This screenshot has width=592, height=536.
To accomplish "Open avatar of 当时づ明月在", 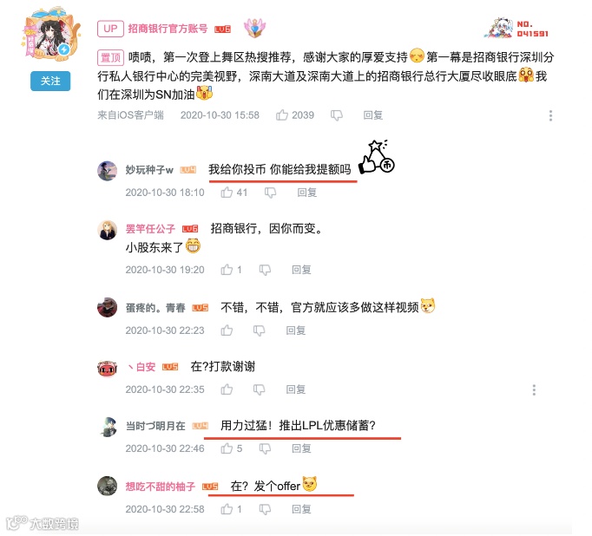I will pyautogui.click(x=108, y=427).
